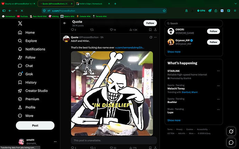Click Show more under who to follow
This screenshot has width=239, height=149.
174,52
